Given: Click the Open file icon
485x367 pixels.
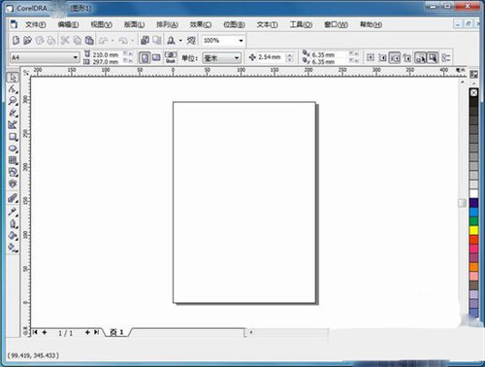Looking at the screenshot, I should coord(27,41).
